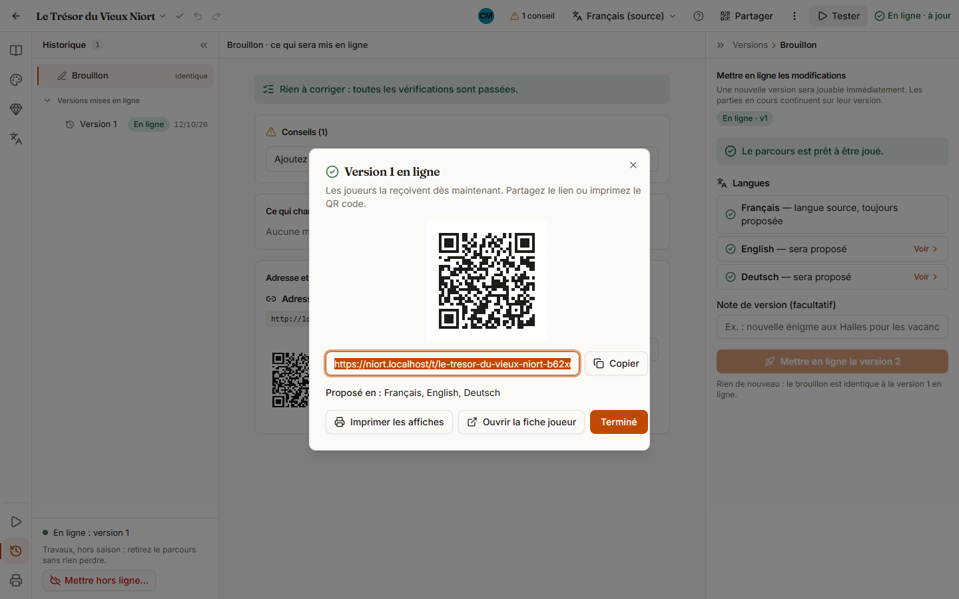Open the translation icon in left sidebar
959x599 pixels.
[x=16, y=138]
